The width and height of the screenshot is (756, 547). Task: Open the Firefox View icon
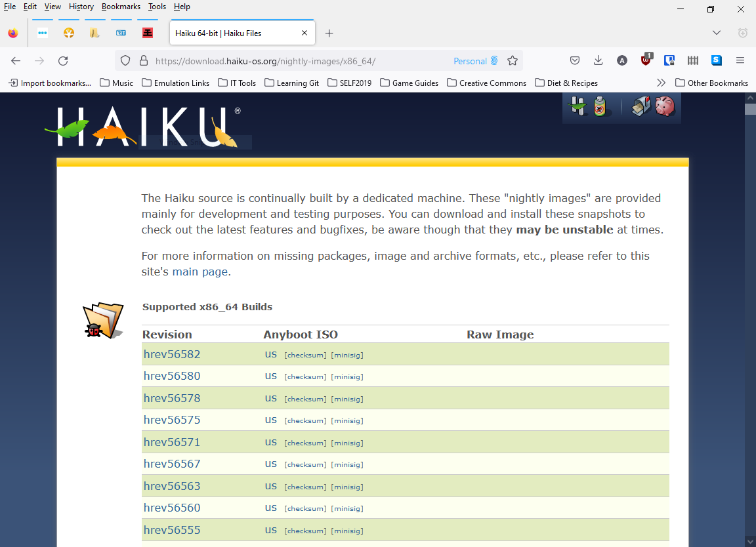point(13,33)
